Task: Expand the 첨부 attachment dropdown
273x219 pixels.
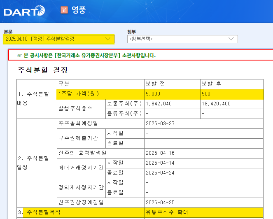Action: (182, 39)
